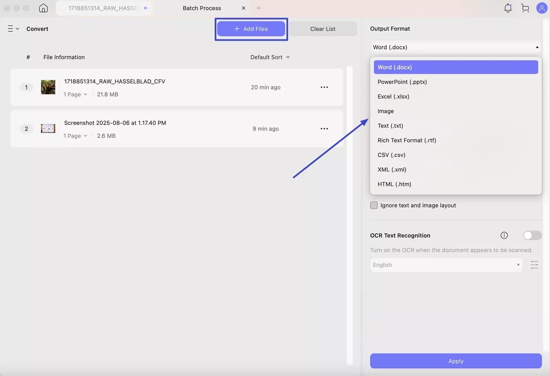Image resolution: width=550 pixels, height=376 pixels.
Task: Click the thumbnail of the Screenshot file
Action: tap(48, 128)
